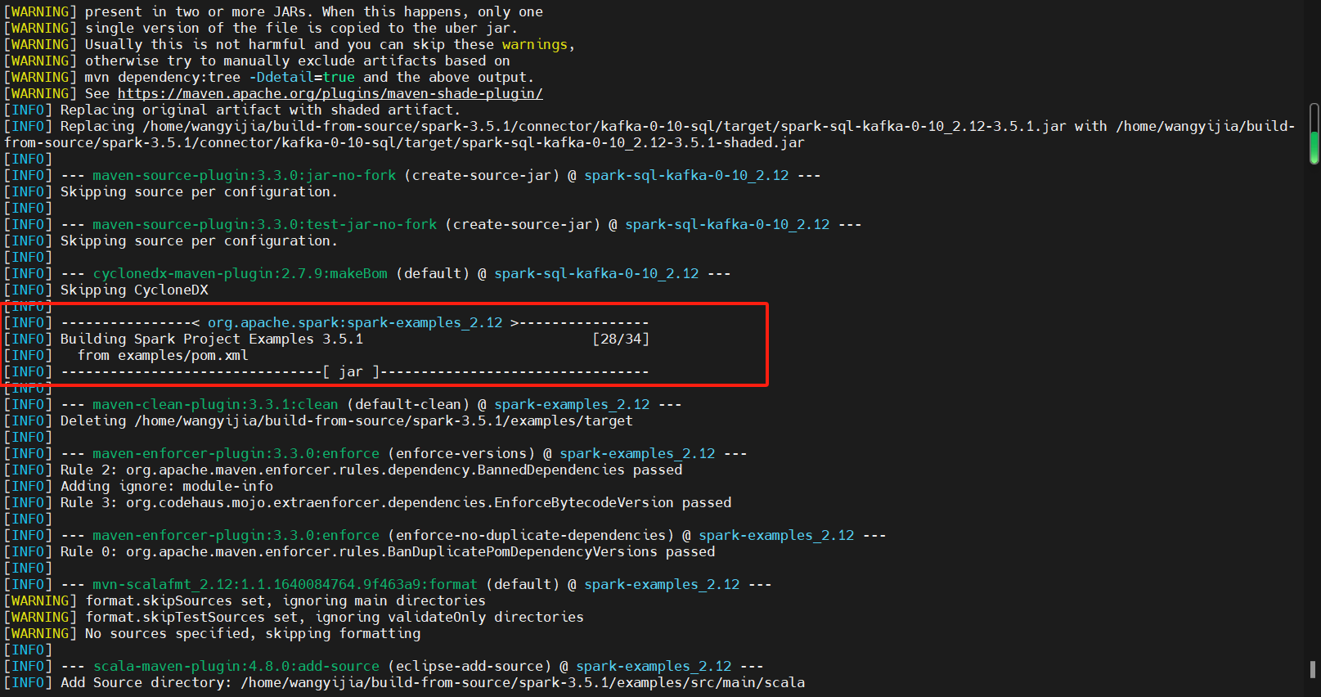Open the maven-shade-plugin documentation URL
Screen dimensions: 1321x697
330,93
